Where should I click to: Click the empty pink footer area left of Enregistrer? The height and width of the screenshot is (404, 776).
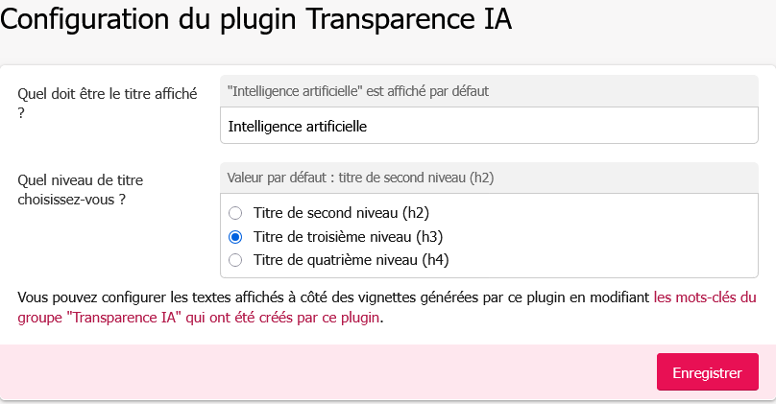(327, 372)
